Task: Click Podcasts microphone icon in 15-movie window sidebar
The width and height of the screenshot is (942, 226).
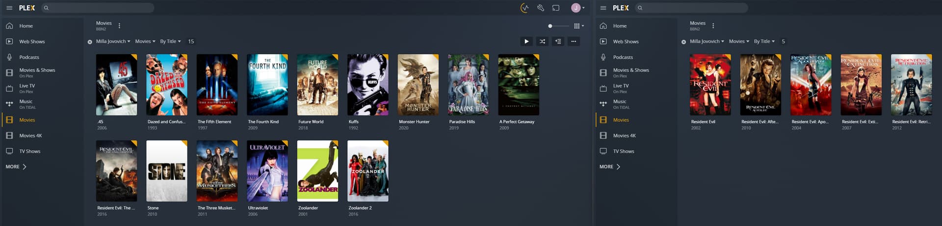Action: tap(9, 57)
